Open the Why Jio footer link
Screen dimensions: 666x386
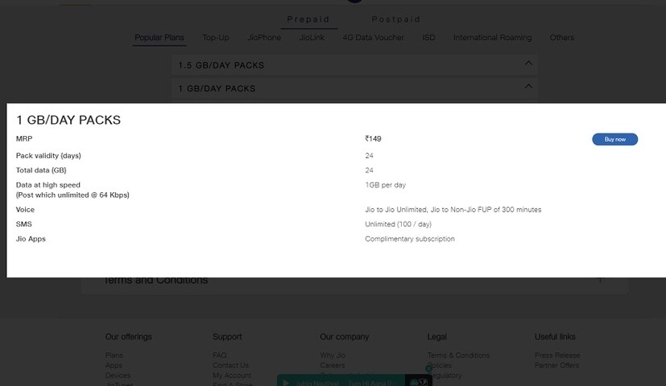click(332, 355)
